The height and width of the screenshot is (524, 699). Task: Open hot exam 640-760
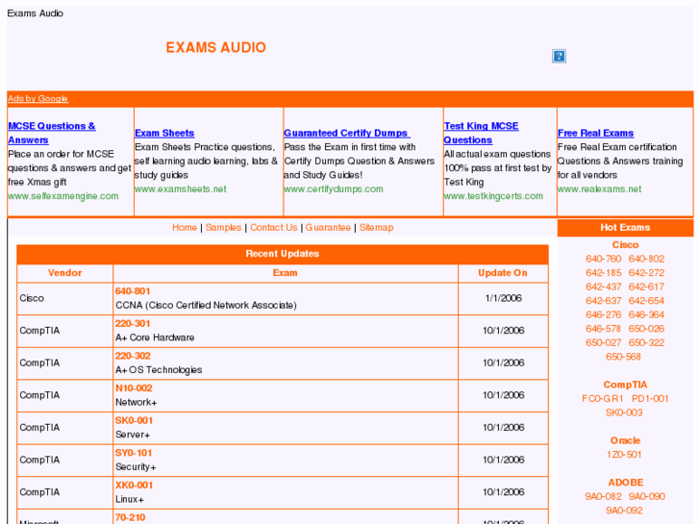coord(604,259)
